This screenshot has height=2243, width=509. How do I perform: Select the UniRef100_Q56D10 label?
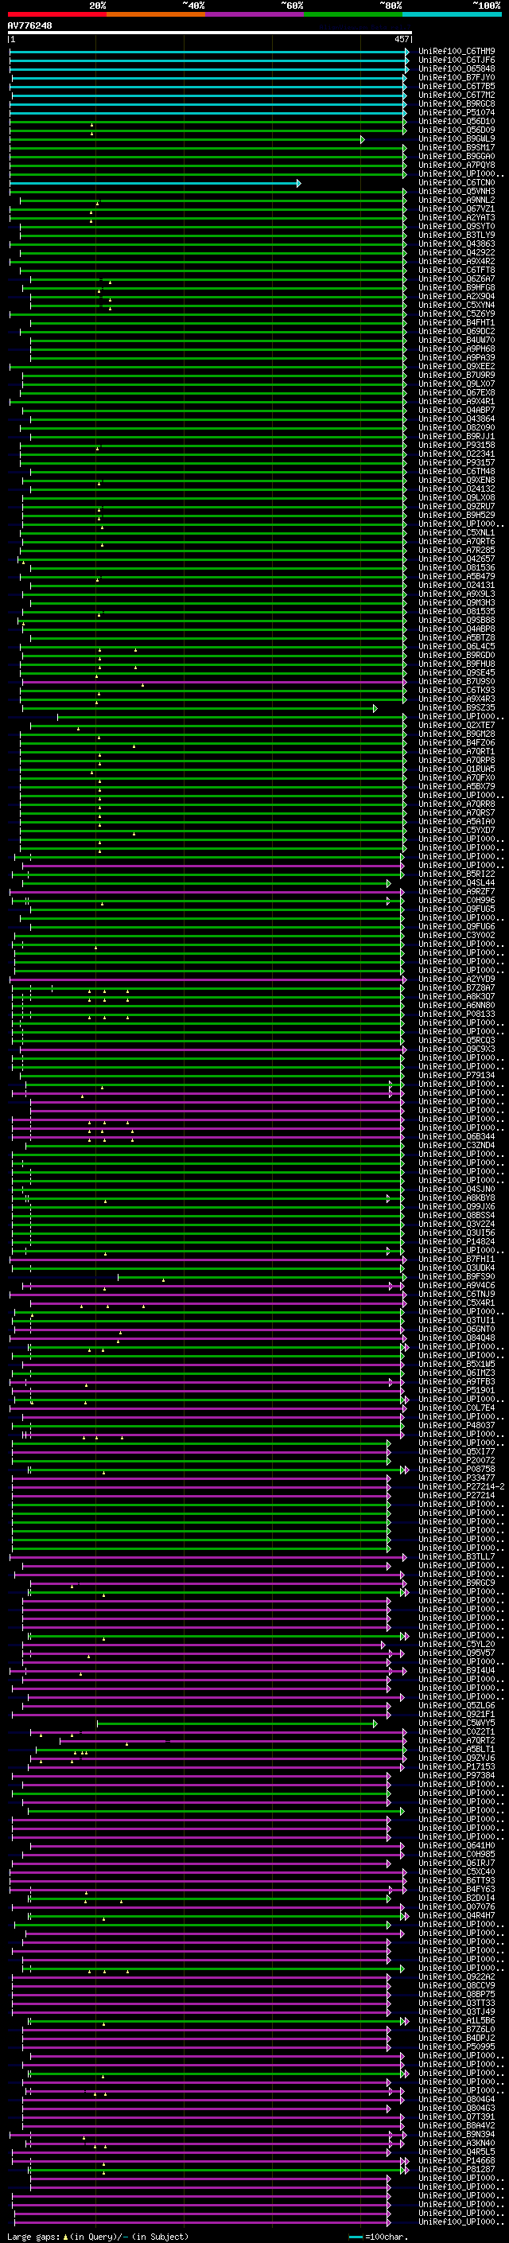(457, 121)
